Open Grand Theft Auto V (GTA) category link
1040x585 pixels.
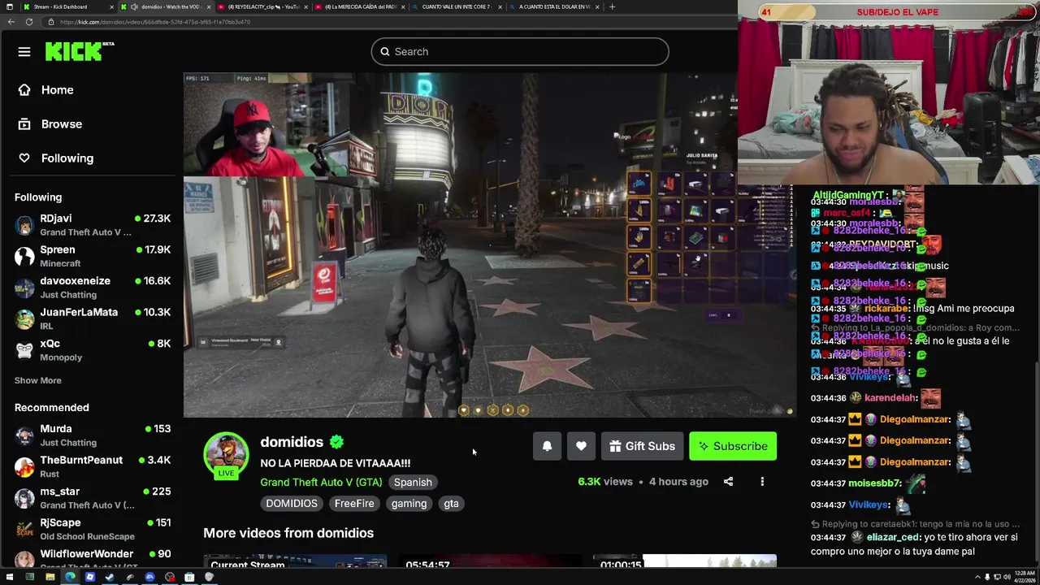pos(321,482)
